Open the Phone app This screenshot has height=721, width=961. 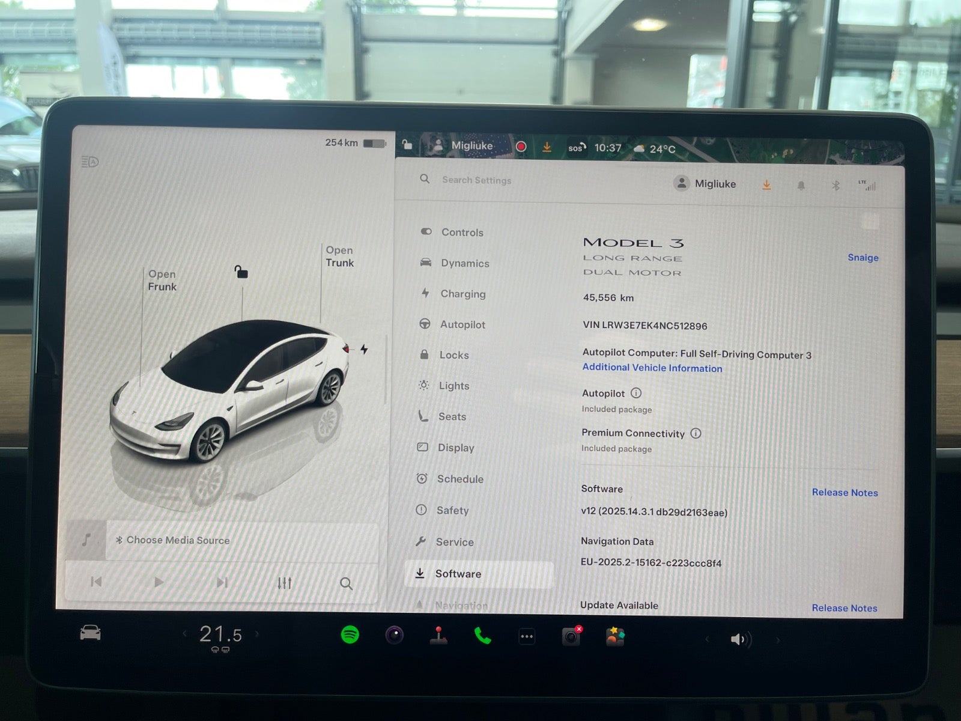(482, 636)
